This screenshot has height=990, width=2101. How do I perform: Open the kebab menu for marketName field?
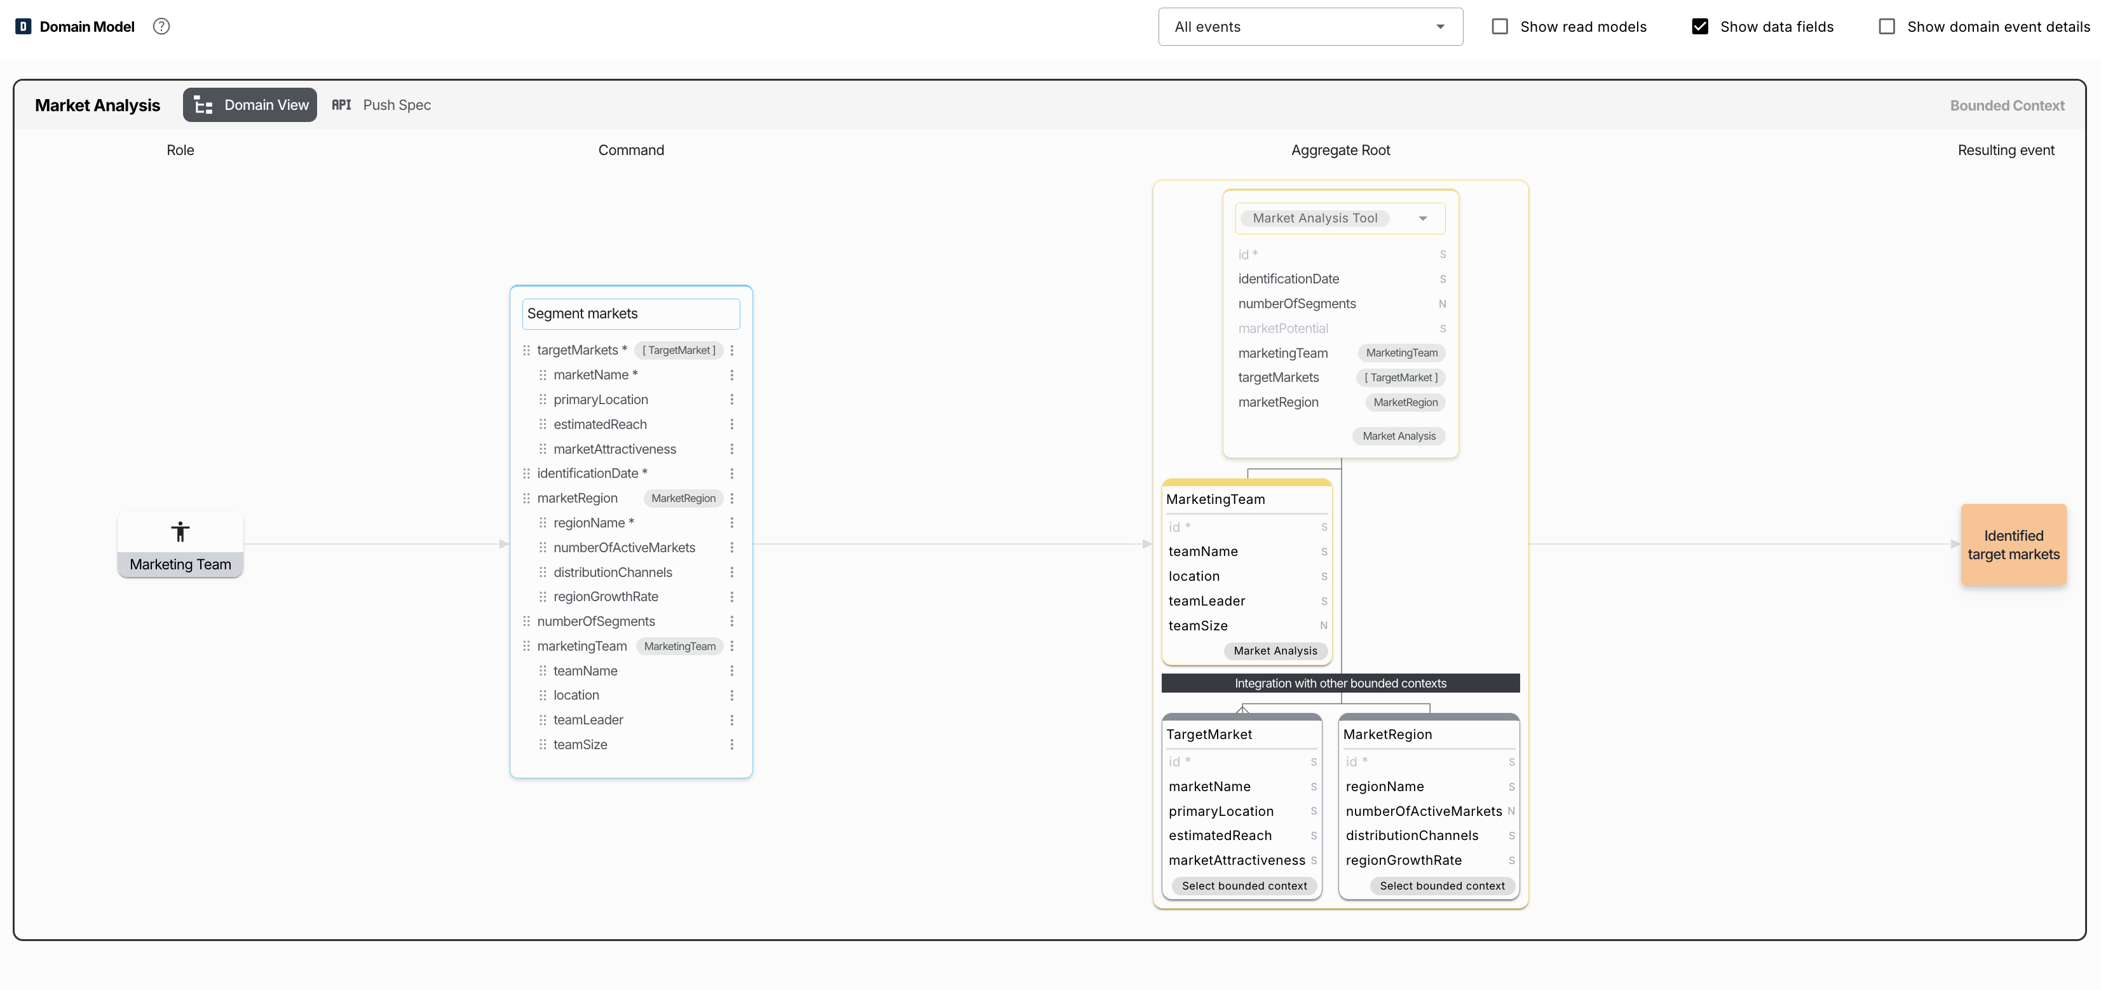point(731,375)
